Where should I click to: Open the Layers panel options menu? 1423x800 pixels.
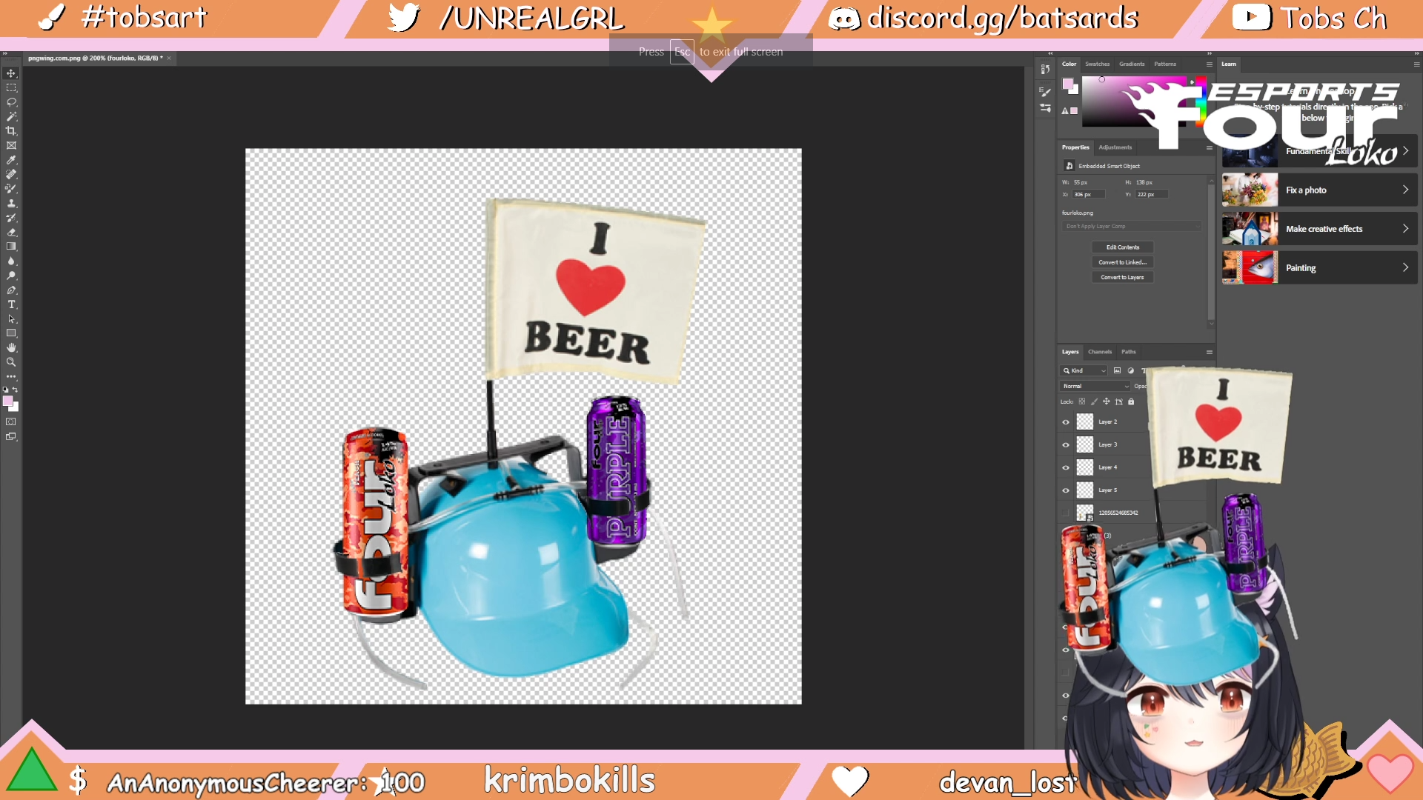(1209, 352)
